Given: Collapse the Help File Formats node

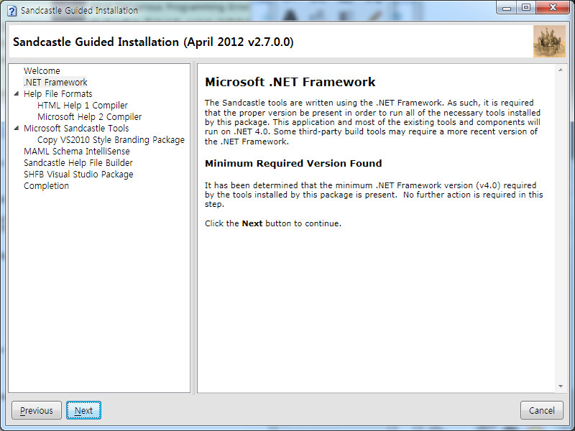Looking at the screenshot, I should click(x=16, y=94).
